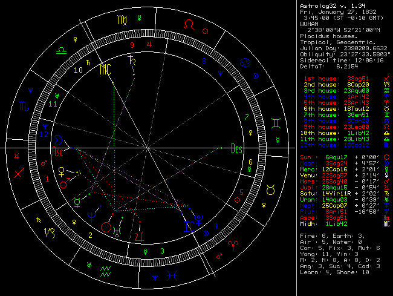Click the Virgo glyph on the zodiac ring

click(x=122, y=21)
